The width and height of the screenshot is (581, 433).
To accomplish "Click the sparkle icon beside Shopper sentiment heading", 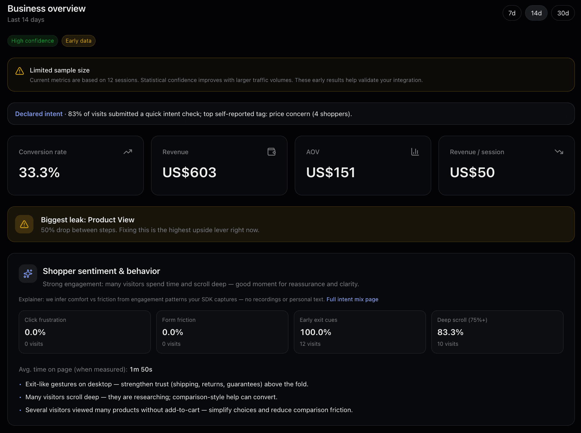I will (x=28, y=274).
